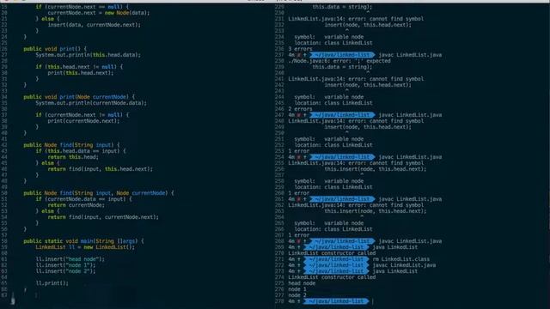The height and width of the screenshot is (309, 550).
Task: Select the "public void print(Node currentNode) {" line
Action: (x=79, y=97)
